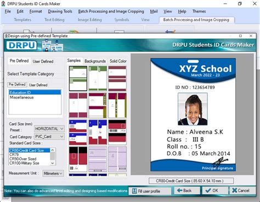
Task: Click the DRPU app icon in title bar
Action: pos(3,4)
